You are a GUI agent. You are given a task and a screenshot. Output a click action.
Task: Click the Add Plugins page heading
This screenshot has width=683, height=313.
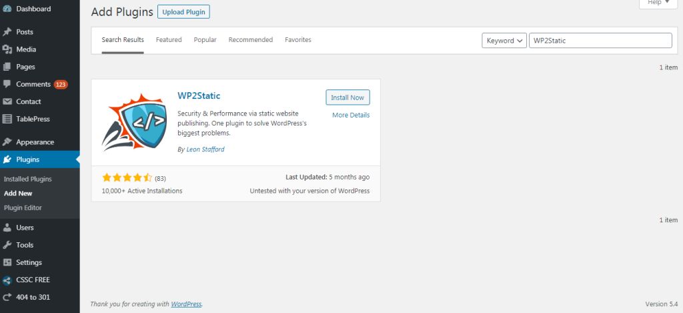point(122,12)
